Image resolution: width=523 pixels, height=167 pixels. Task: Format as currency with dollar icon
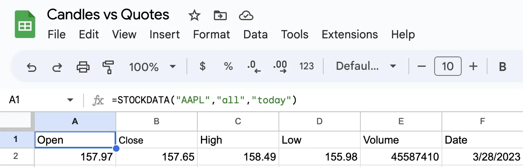tap(203, 67)
